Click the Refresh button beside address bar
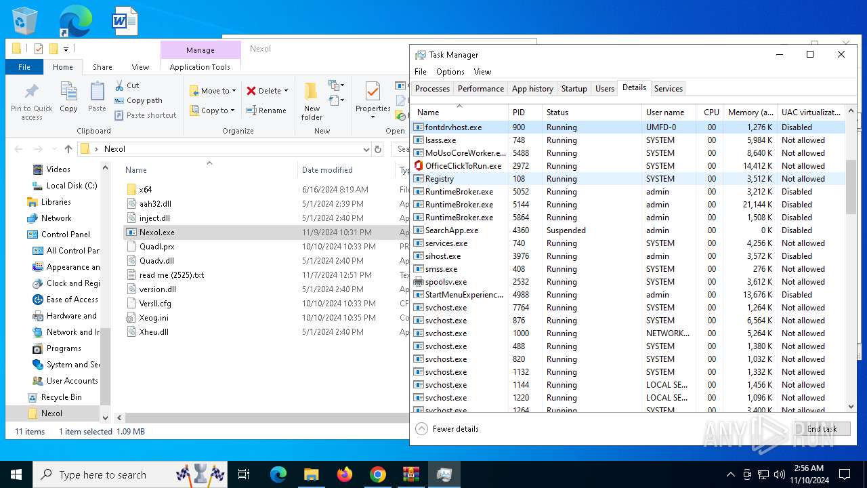 378,149
